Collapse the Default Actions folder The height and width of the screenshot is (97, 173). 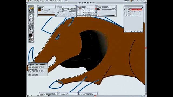point(82,9)
